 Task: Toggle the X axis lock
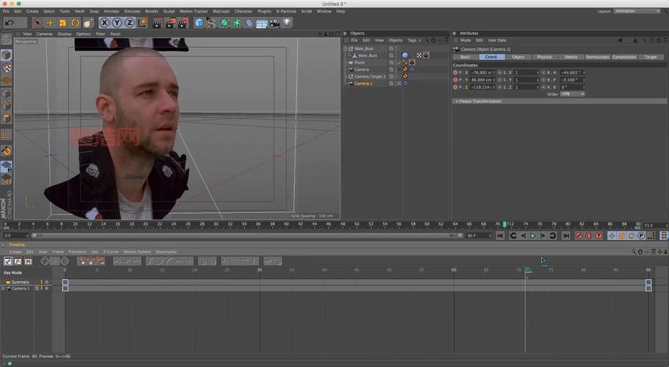pyautogui.click(x=105, y=23)
